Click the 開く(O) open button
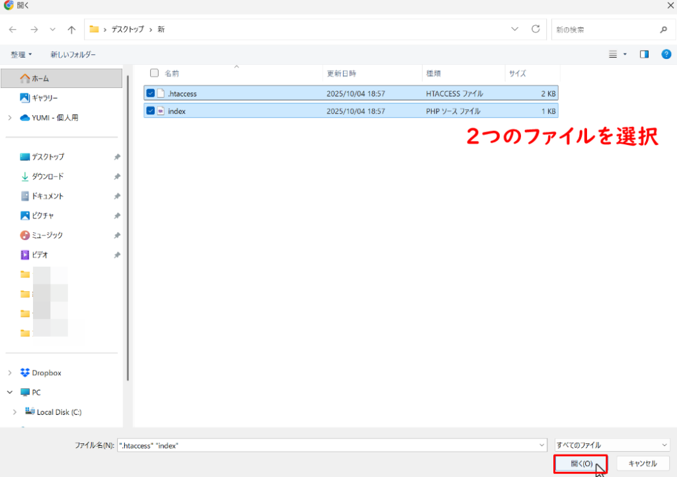Image resolution: width=677 pixels, height=477 pixels. point(580,464)
